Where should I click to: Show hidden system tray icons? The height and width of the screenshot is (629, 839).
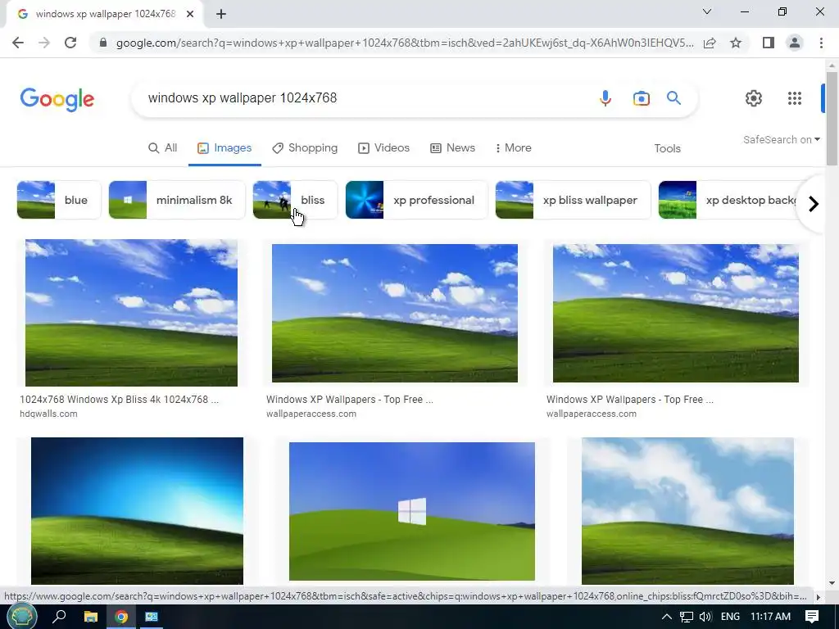coord(667,617)
